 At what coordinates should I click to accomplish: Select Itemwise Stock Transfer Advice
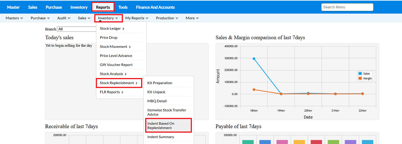click(x=167, y=112)
